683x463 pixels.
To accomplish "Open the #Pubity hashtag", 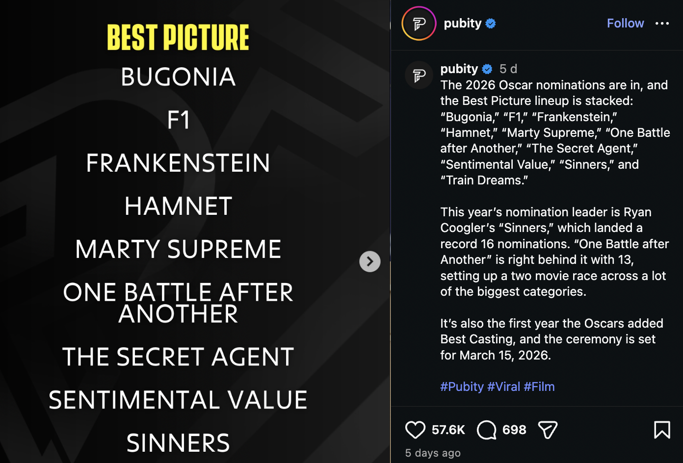I will [462, 386].
